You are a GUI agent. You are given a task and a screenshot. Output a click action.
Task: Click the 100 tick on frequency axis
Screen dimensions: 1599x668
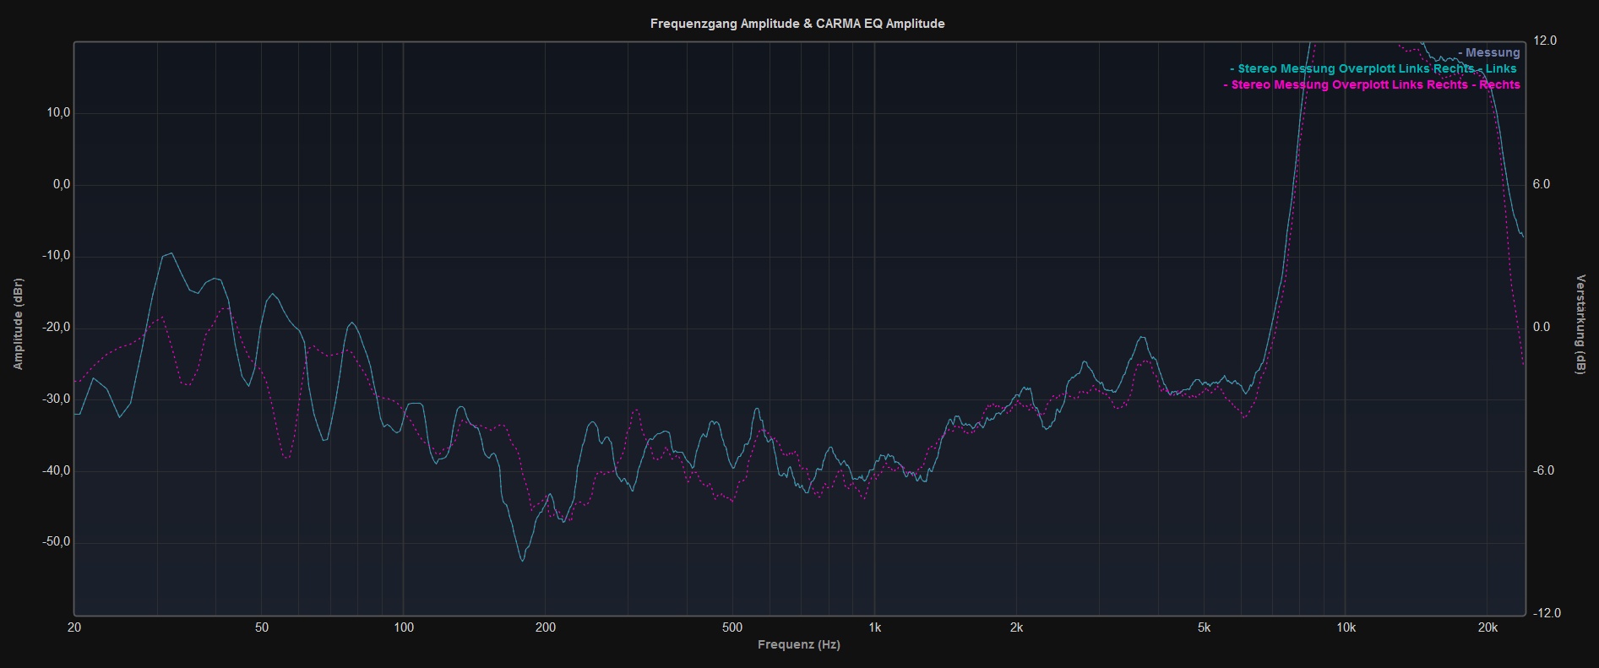click(x=403, y=627)
